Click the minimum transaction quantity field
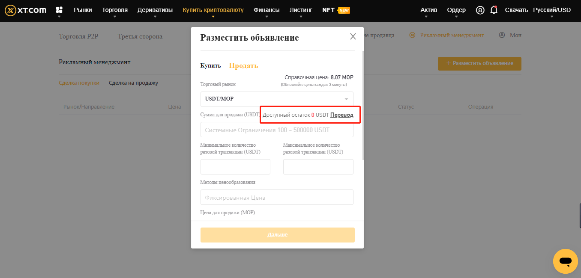Screen dimensions: 581x278 [x=235, y=167]
